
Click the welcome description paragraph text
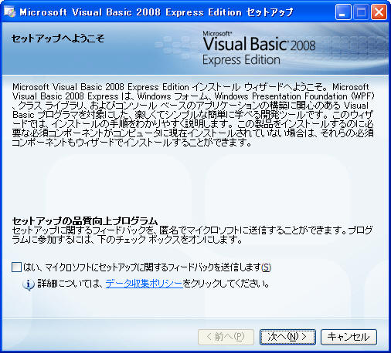point(193,115)
